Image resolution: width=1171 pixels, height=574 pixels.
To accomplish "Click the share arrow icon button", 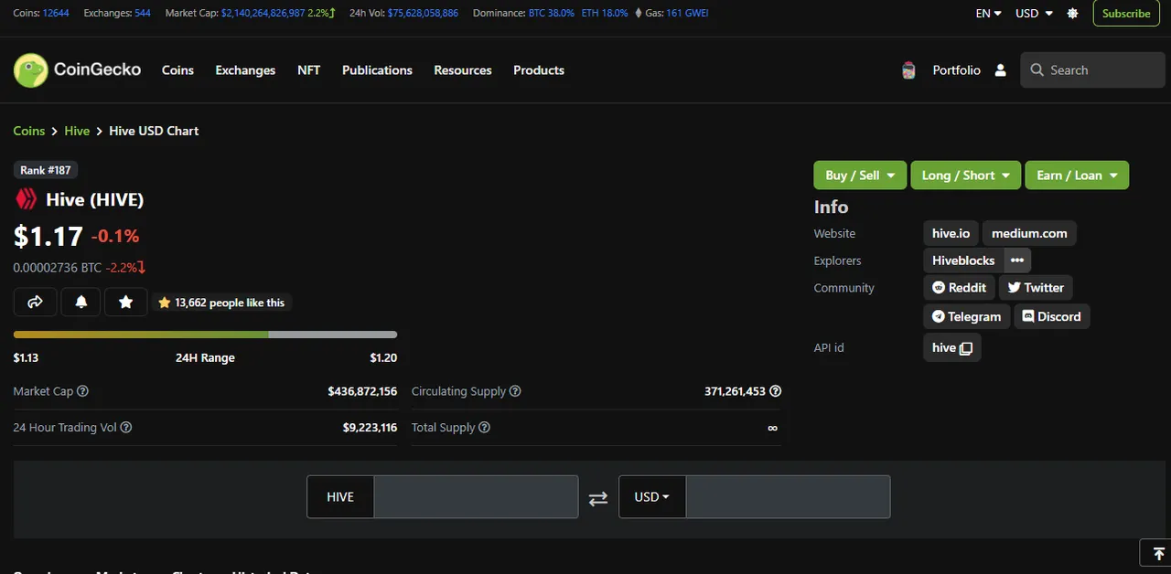I will click(35, 302).
